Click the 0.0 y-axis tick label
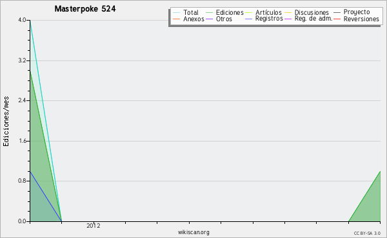 click(x=22, y=221)
